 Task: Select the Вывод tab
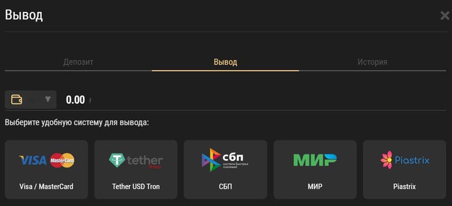pos(225,62)
